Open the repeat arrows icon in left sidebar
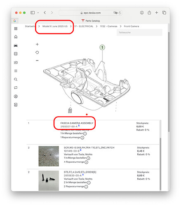 click(16, 88)
